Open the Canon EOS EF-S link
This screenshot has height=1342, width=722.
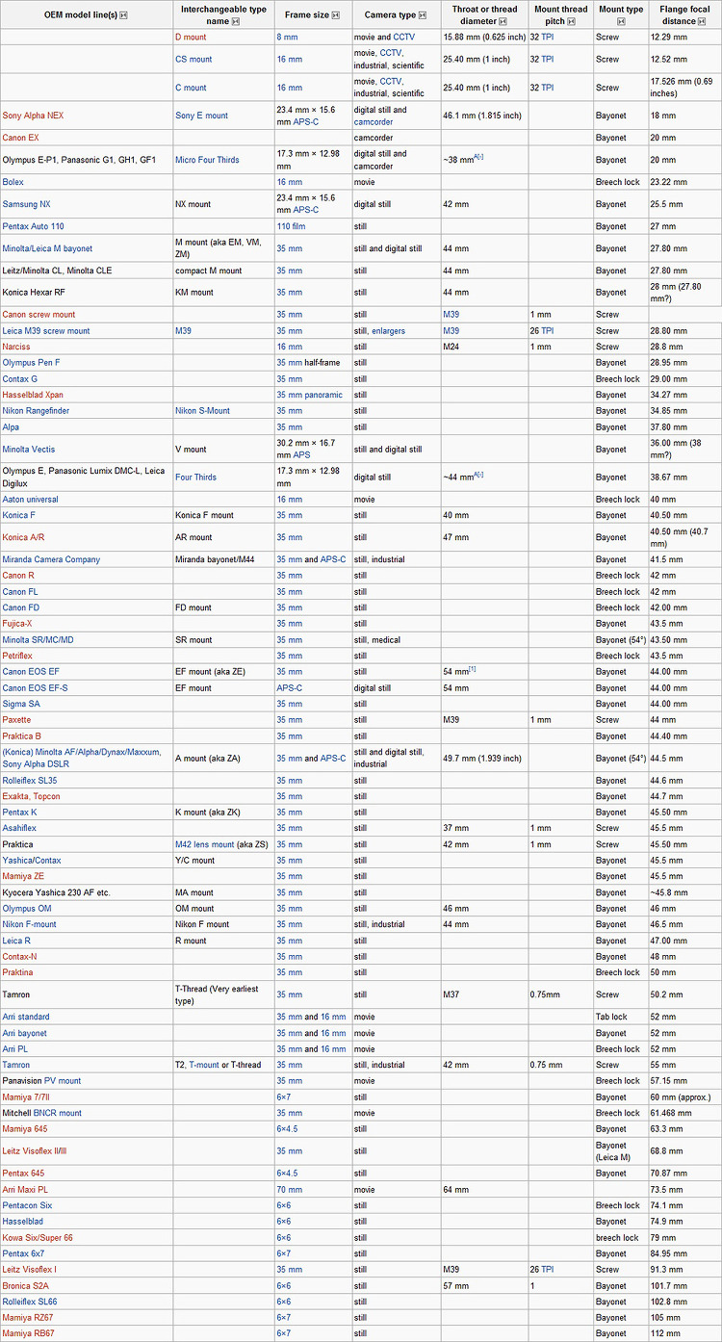(35, 687)
